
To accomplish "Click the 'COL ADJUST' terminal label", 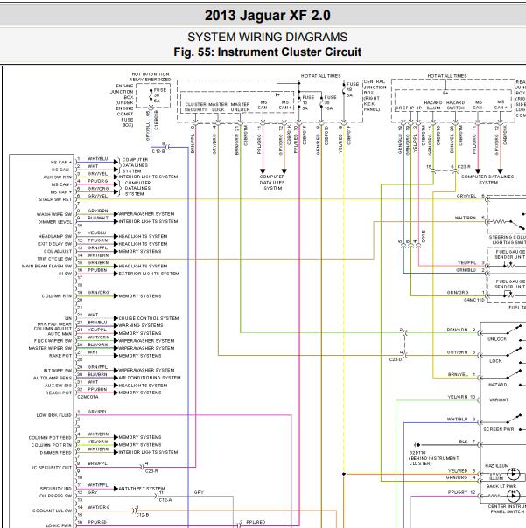I will coord(58,251).
